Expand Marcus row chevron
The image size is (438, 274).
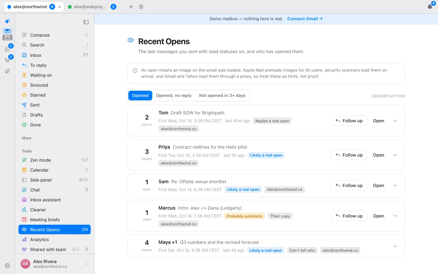[x=395, y=216]
